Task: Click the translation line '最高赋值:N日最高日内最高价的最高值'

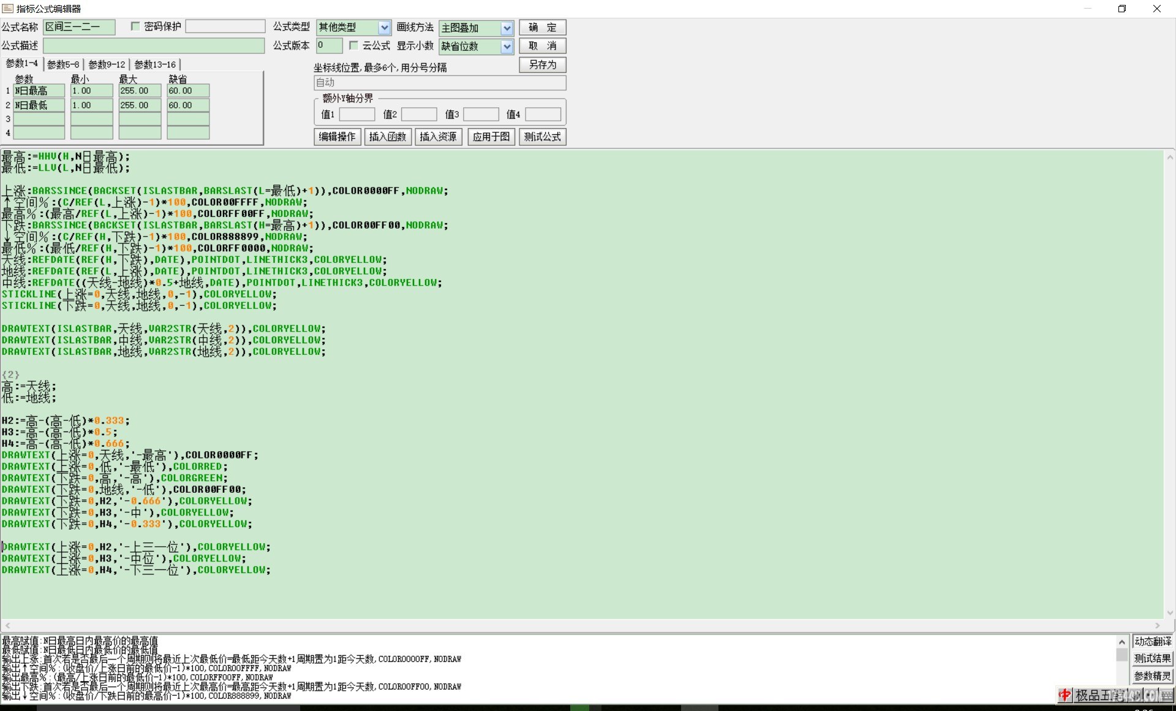Action: [x=80, y=641]
